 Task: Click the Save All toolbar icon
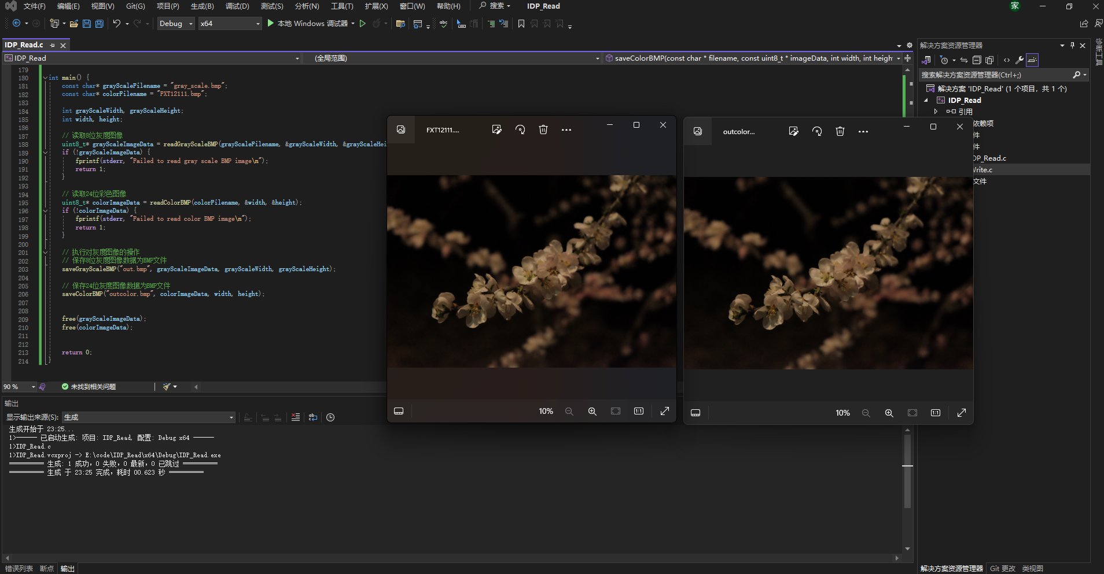100,24
